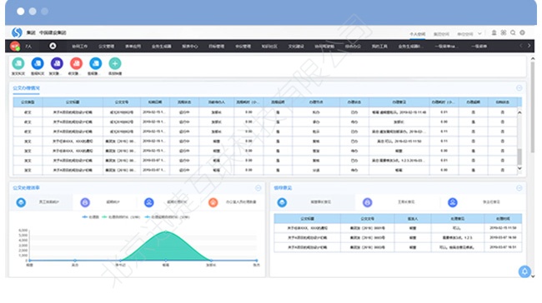This screenshot has width=542, height=303.
Task: Open the light-blue shortcut icon beside the plus
Action: click(x=96, y=63)
